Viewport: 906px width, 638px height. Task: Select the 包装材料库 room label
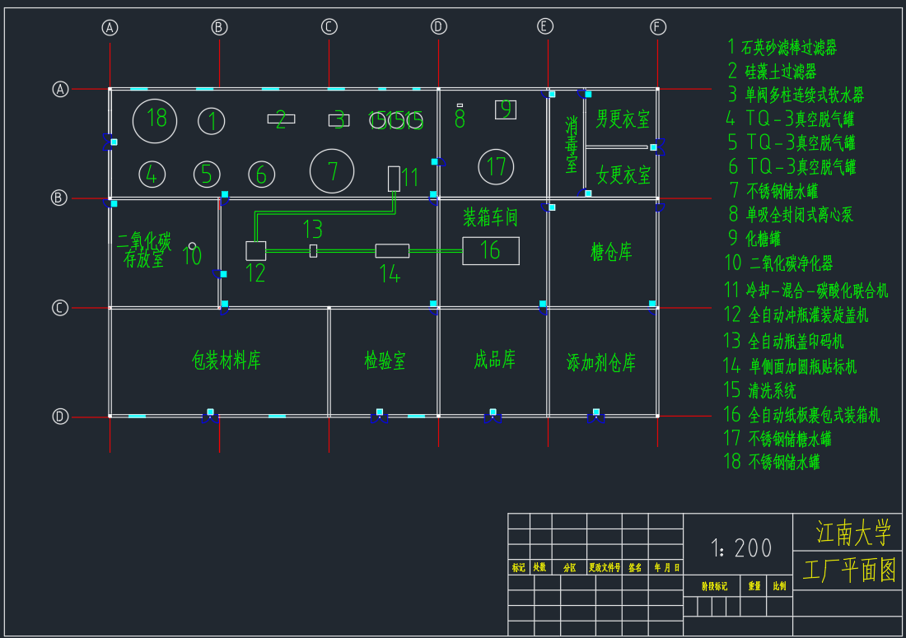[x=226, y=361]
